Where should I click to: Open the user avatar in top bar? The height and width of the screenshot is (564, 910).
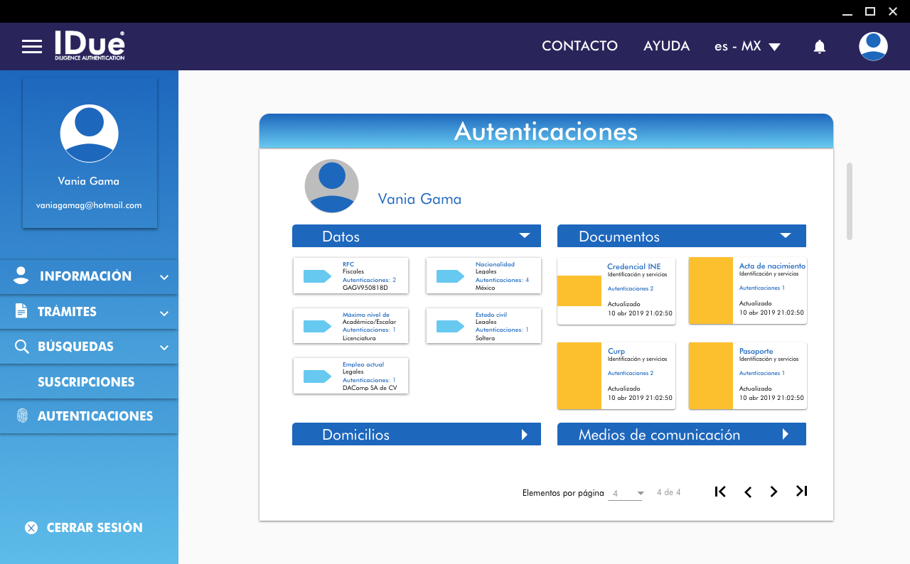873,46
